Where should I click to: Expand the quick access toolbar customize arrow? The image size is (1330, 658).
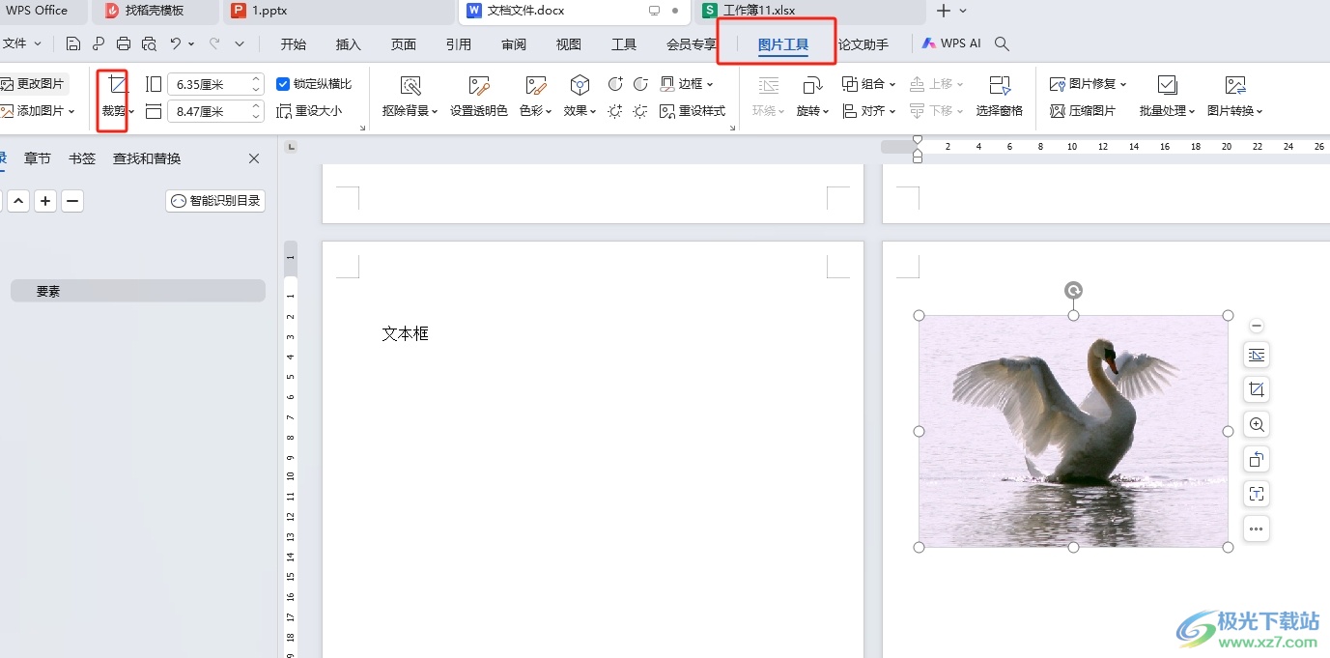tap(240, 43)
